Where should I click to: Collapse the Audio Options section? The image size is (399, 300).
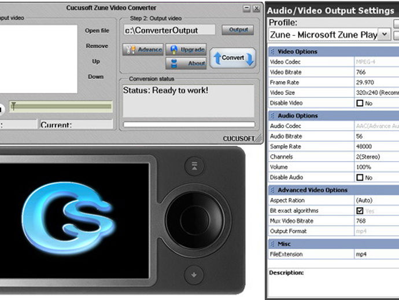[272, 116]
